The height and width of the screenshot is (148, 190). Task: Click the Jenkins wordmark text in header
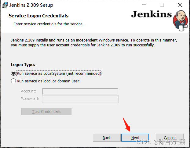coord(152,14)
